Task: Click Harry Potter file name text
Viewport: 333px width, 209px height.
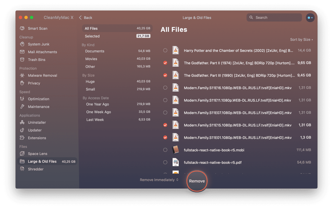Action: pyautogui.click(x=238, y=50)
